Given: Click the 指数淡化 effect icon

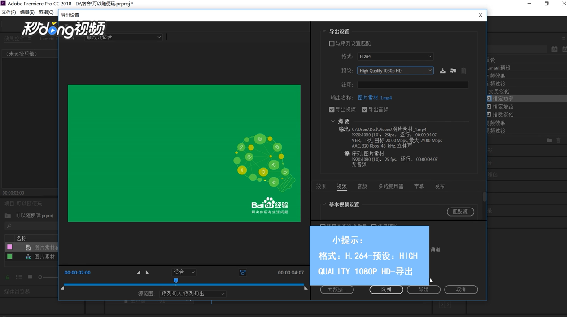Looking at the screenshot, I should [489, 114].
